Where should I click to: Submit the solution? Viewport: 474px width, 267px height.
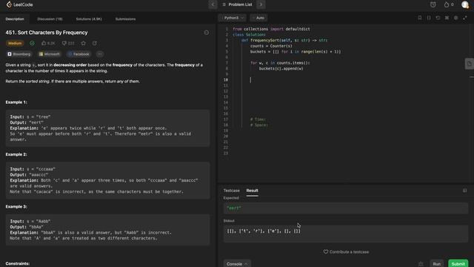458,264
